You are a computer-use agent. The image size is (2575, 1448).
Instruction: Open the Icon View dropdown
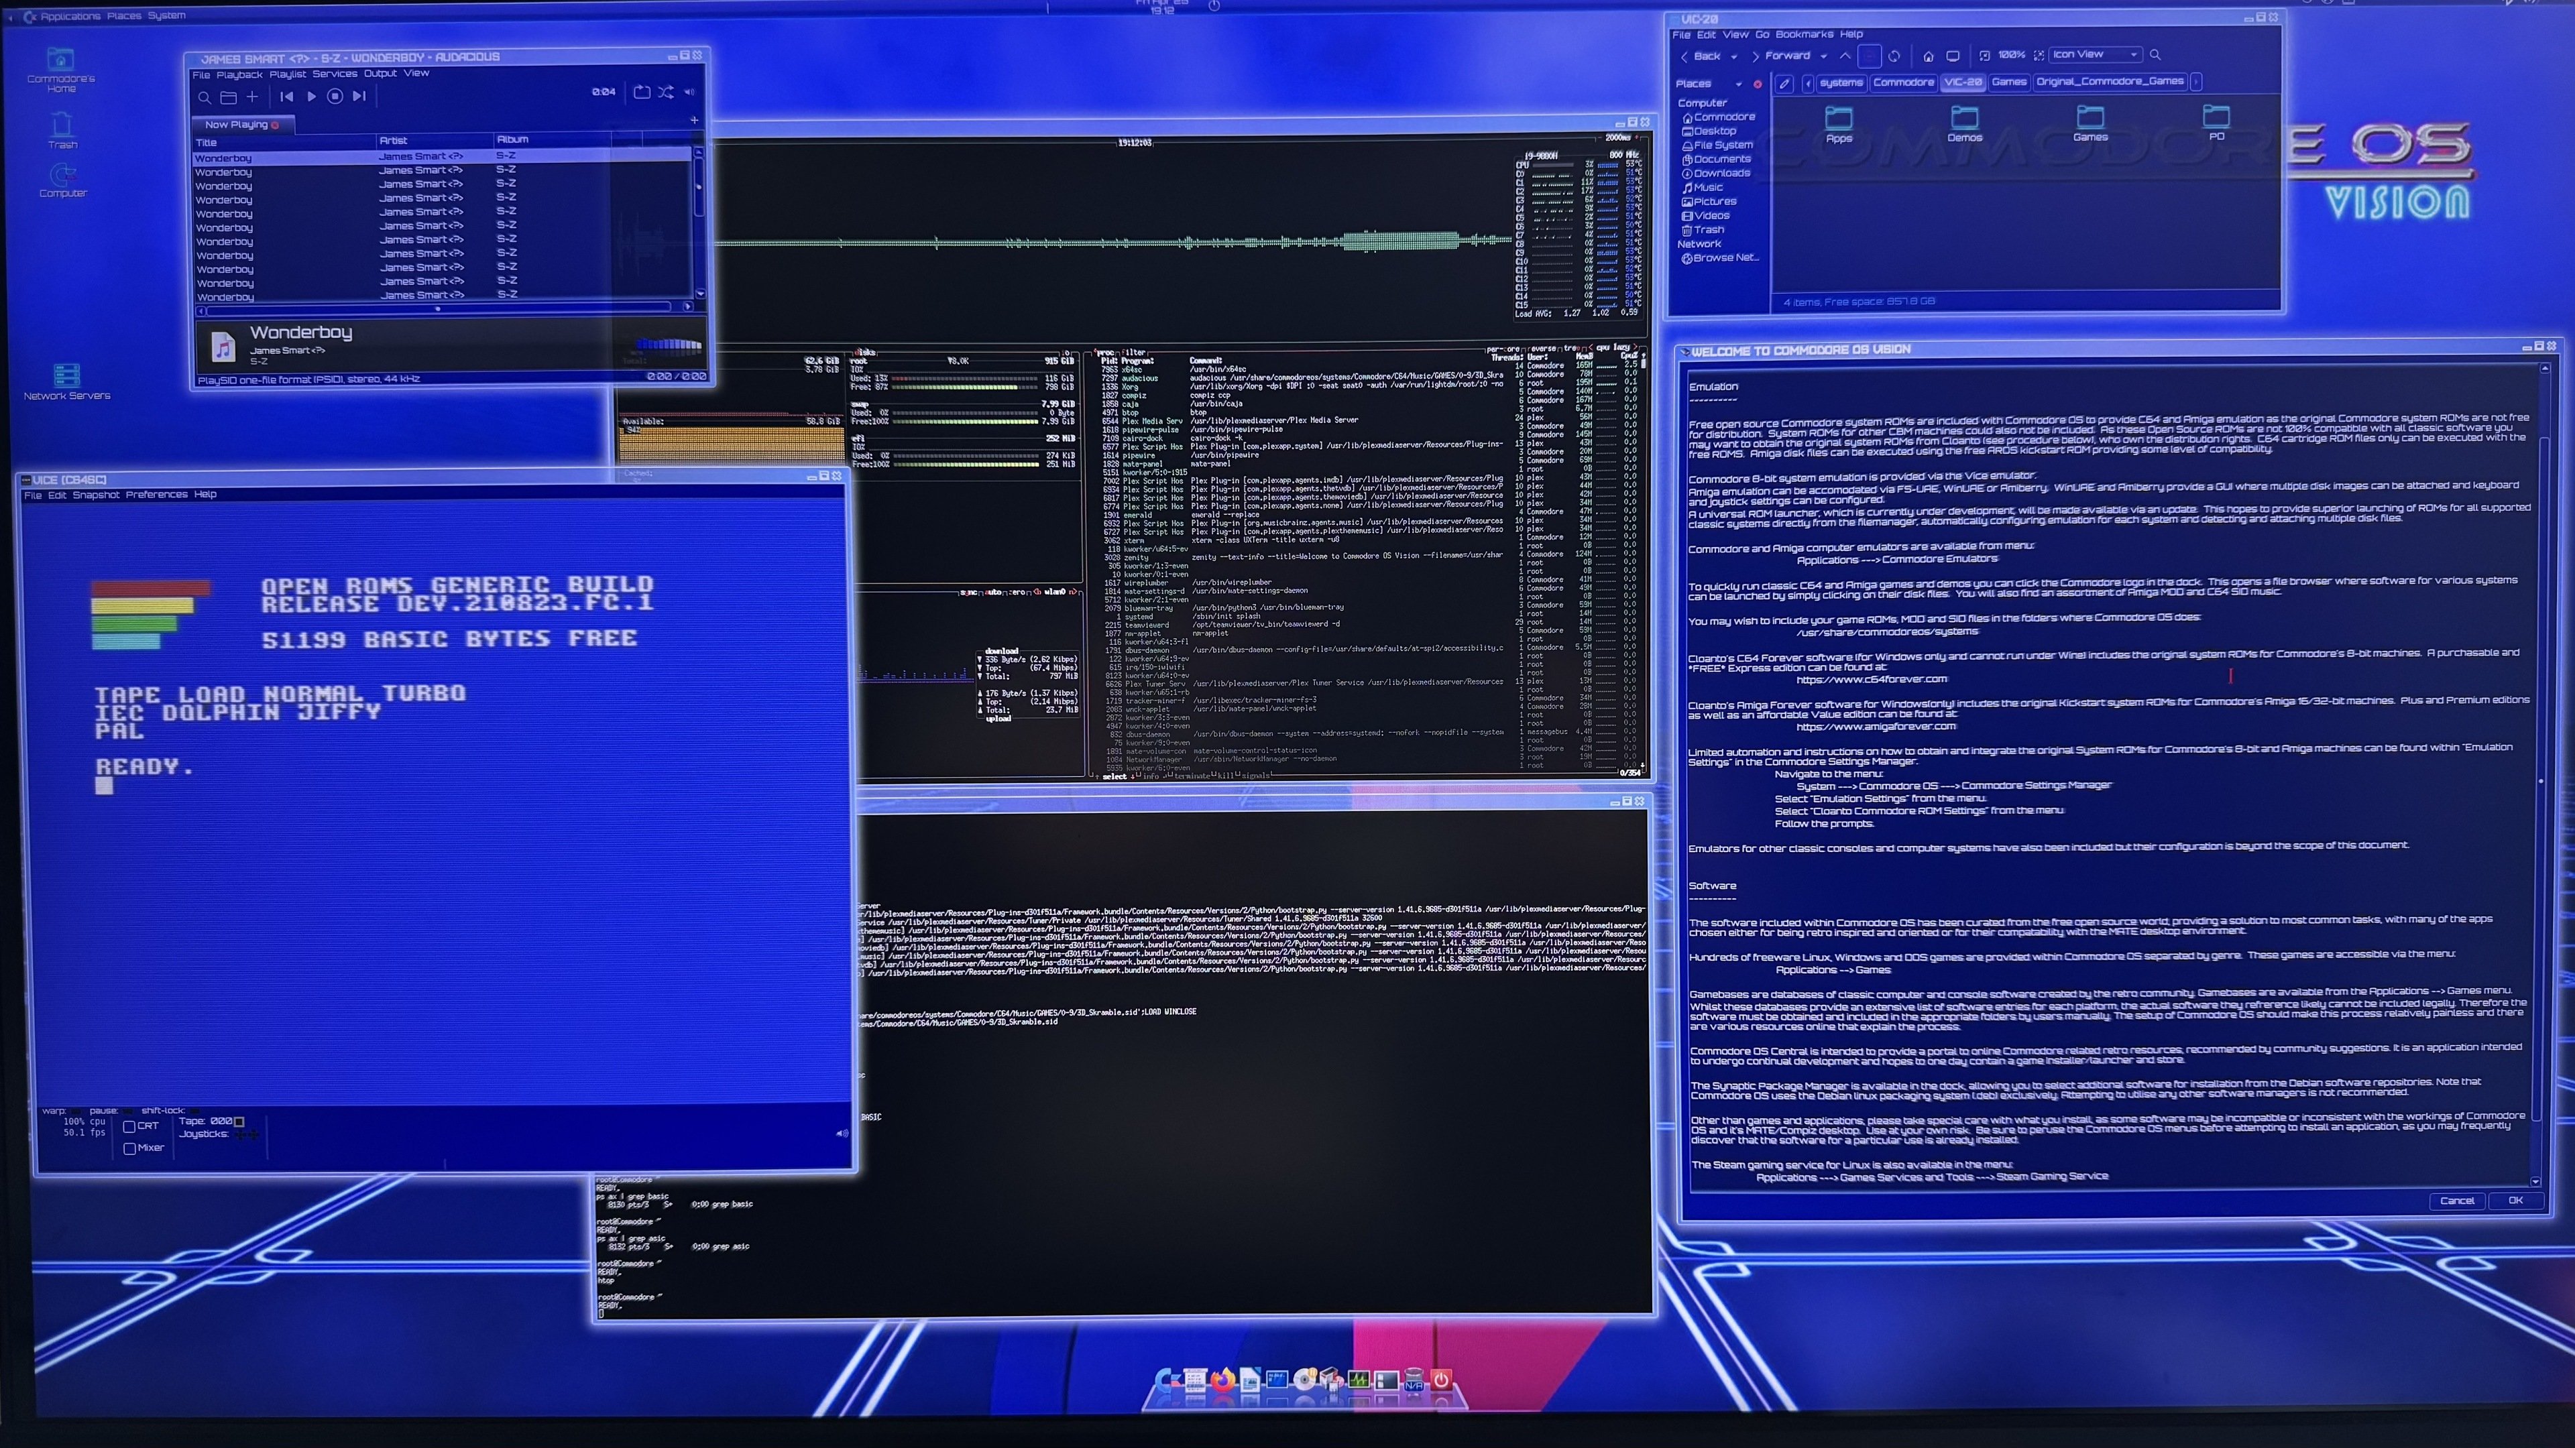point(2095,55)
